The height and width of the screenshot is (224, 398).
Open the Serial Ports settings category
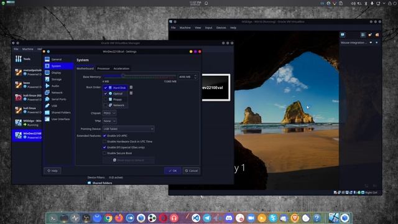coord(58,99)
